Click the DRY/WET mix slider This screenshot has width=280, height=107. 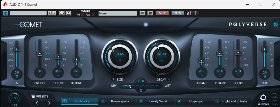[141, 86]
